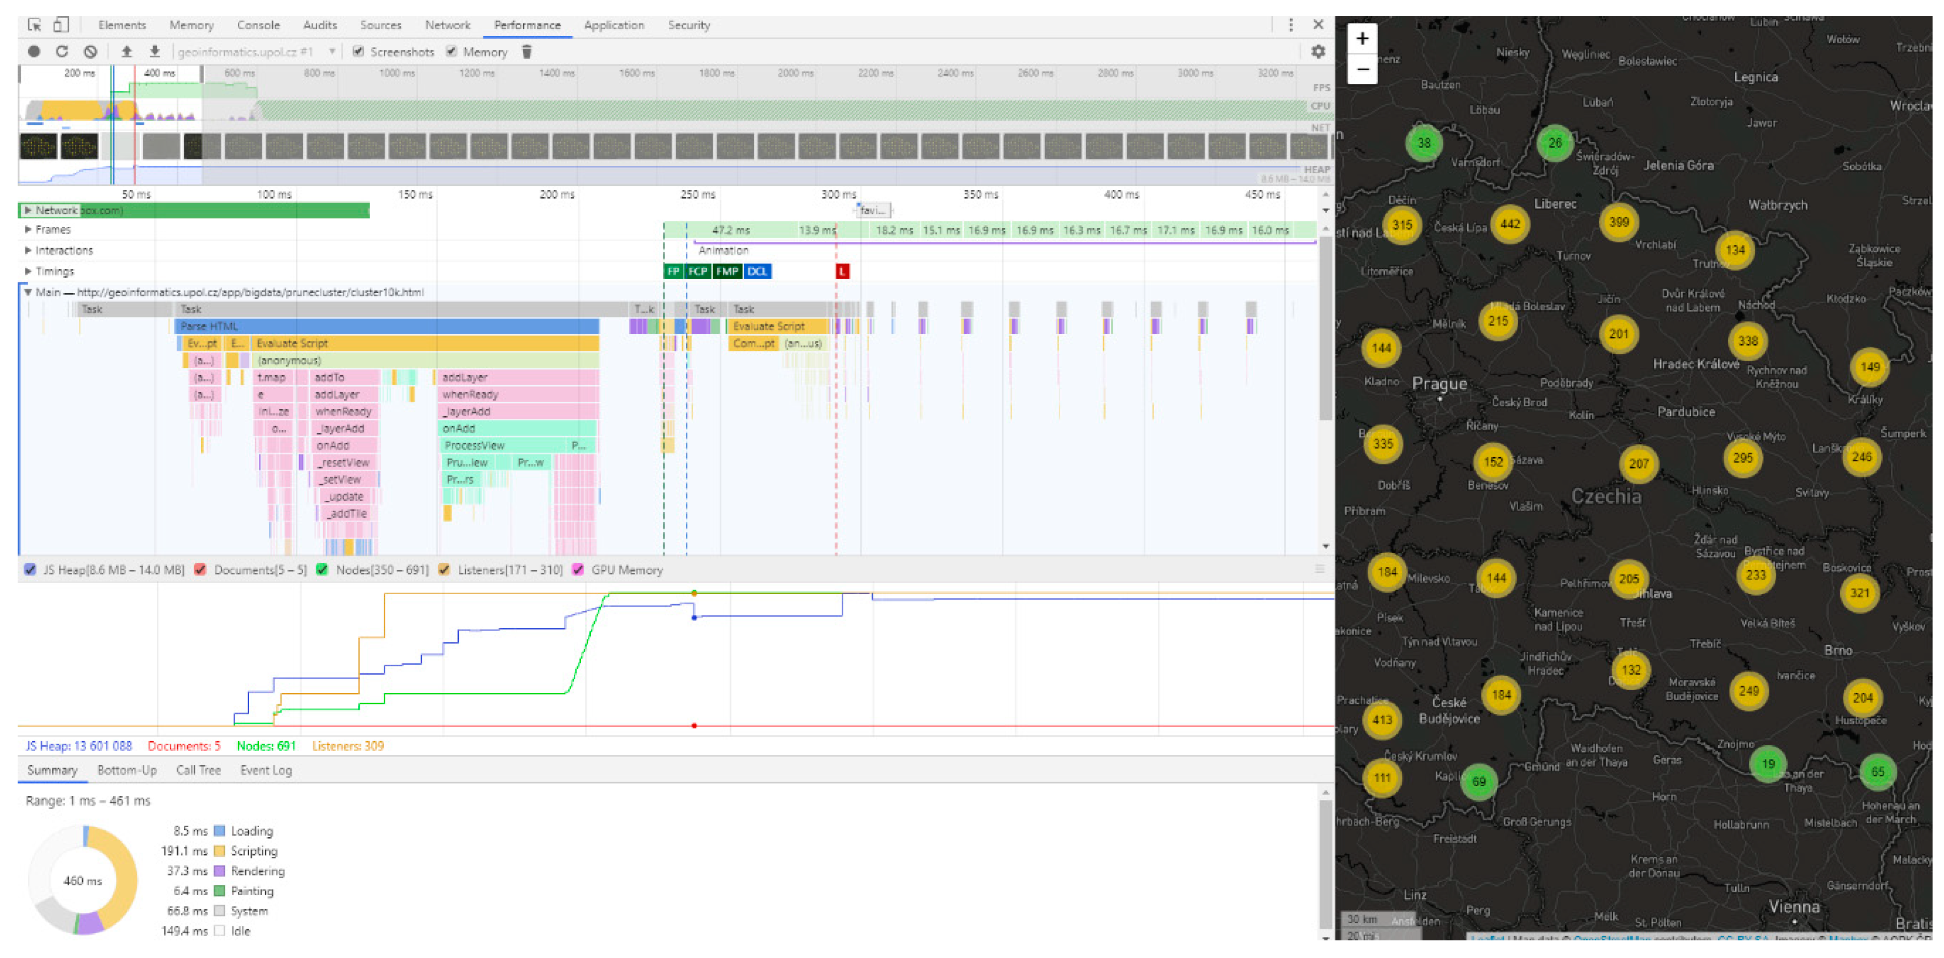
Task: Zoom in on the map
Action: point(1362,38)
